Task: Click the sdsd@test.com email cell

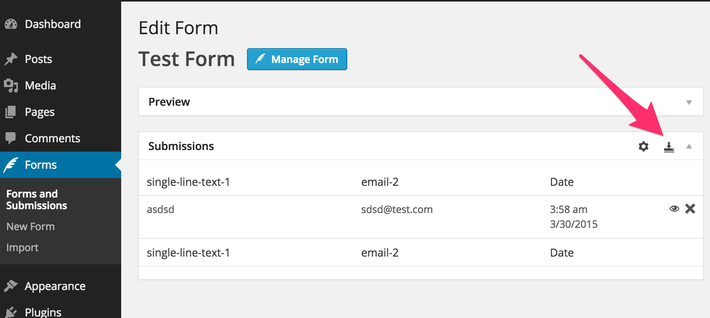Action: coord(397,210)
